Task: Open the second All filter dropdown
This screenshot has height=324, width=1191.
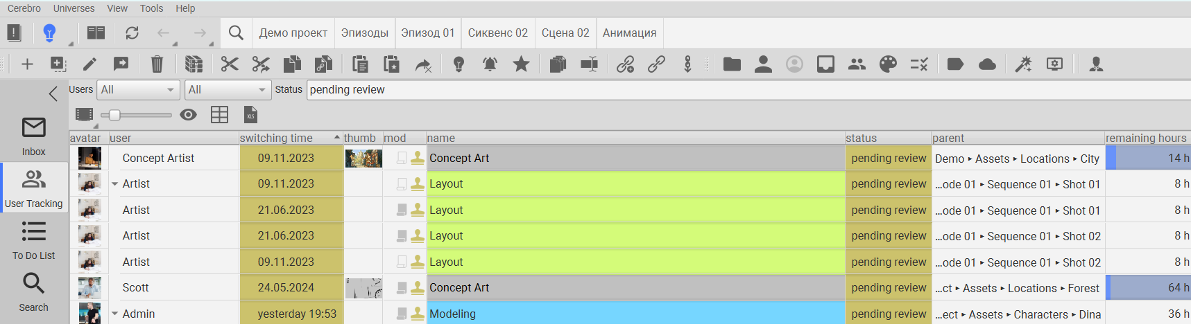Action: coord(227,90)
